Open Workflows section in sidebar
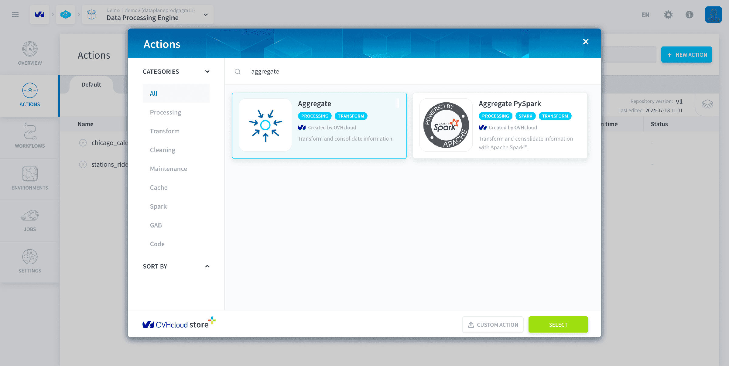The height and width of the screenshot is (366, 729). [x=30, y=137]
